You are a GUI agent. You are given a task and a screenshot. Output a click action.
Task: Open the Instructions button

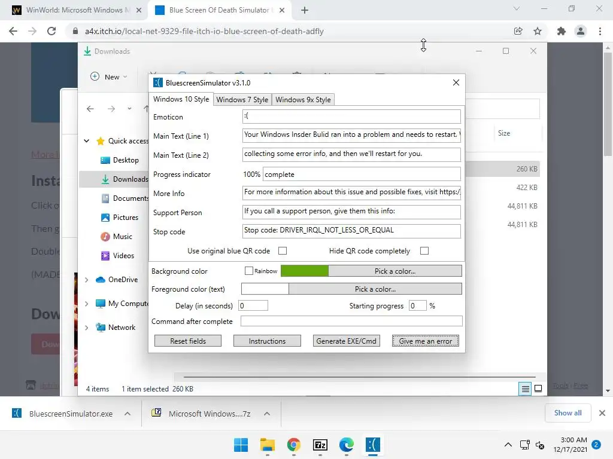pyautogui.click(x=267, y=341)
